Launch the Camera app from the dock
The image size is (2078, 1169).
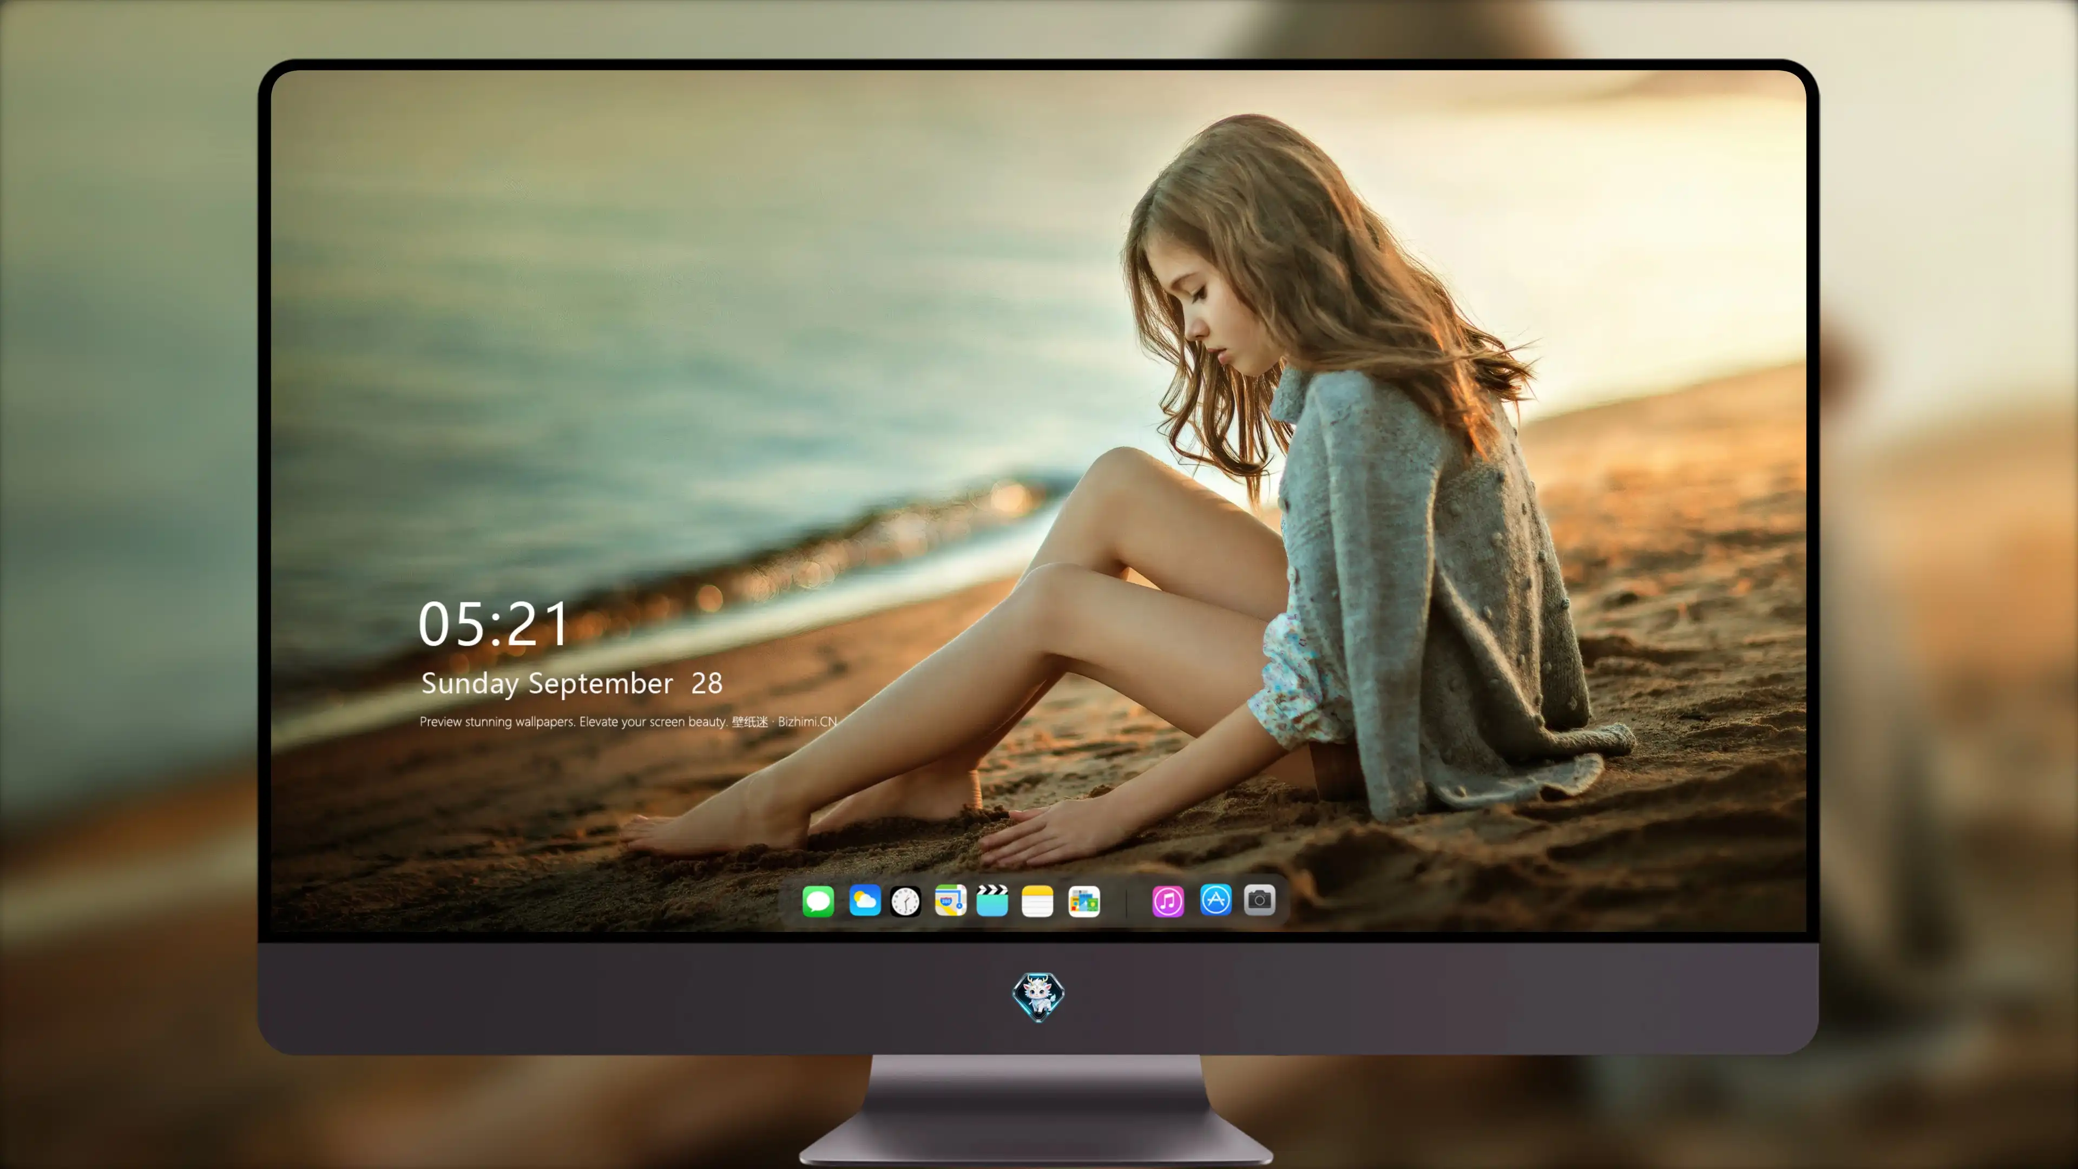1259,901
